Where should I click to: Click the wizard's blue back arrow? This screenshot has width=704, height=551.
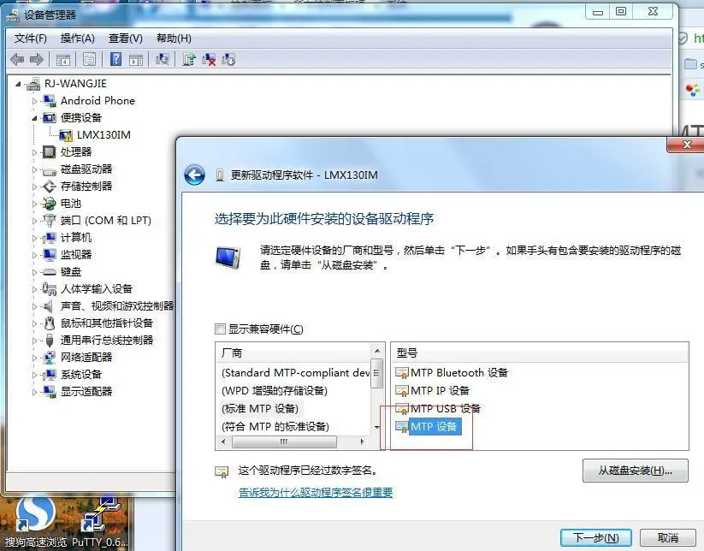coord(195,174)
